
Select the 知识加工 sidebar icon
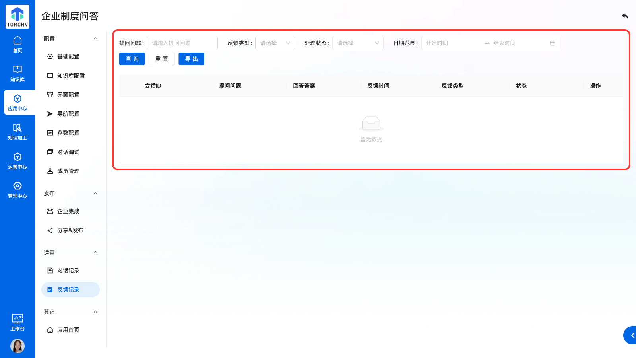pos(17,132)
